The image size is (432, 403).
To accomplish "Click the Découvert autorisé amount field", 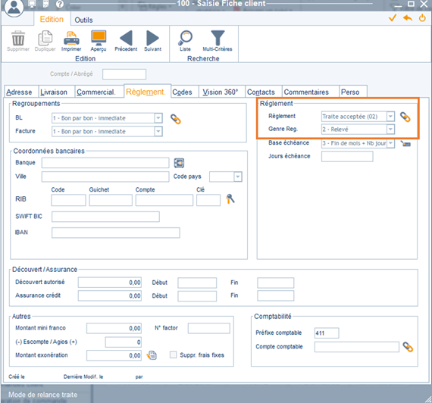I will (x=110, y=283).
